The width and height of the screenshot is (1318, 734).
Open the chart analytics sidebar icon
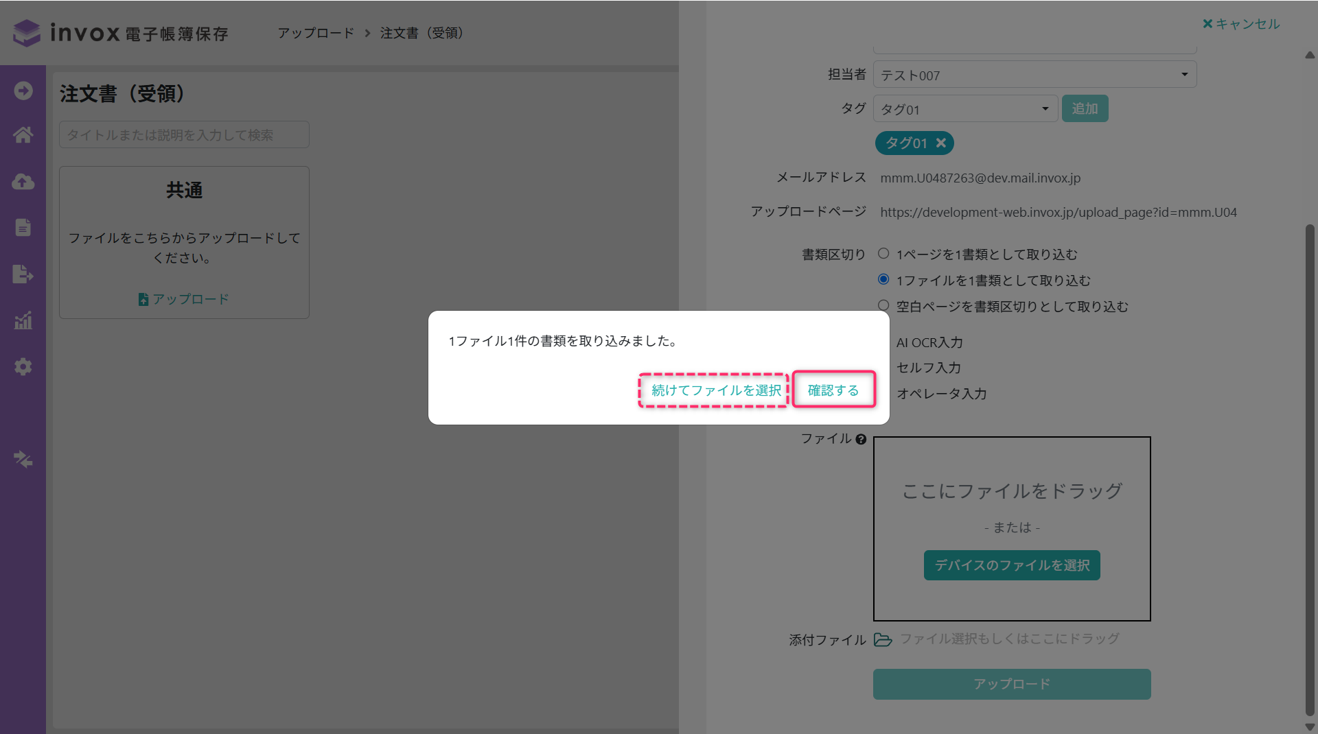point(23,320)
